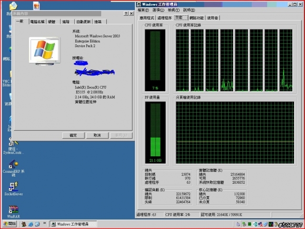This screenshot has width=305, height=229.
Task: Open the Options menu in Task Manager
Action: coord(158,10)
